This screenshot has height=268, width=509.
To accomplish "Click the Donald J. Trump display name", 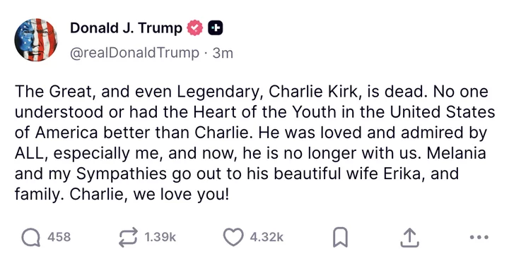I will (126, 28).
